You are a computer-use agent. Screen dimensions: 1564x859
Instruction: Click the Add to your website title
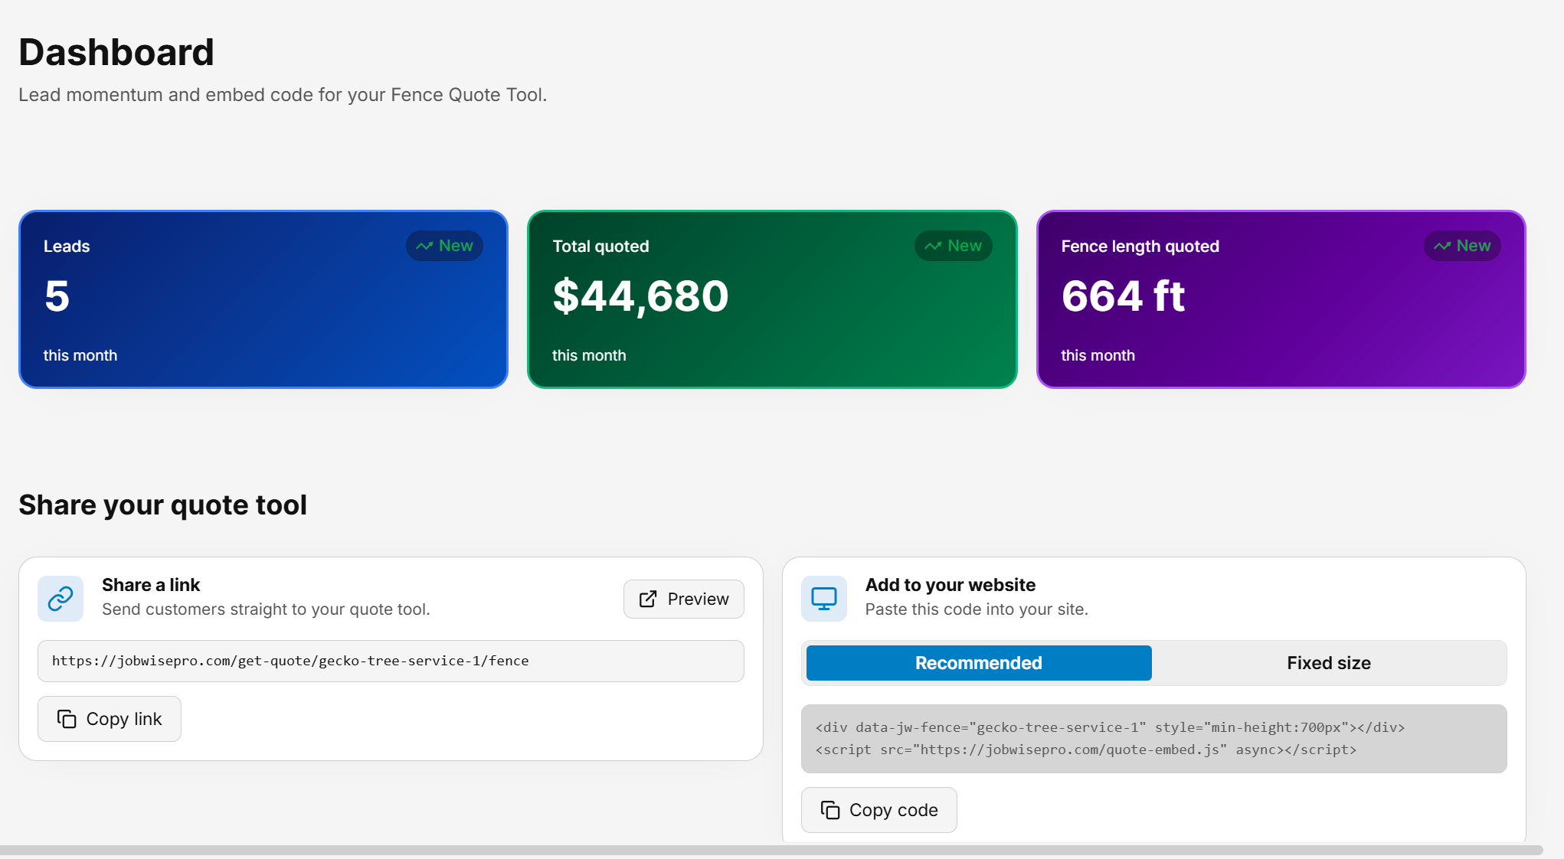951,585
